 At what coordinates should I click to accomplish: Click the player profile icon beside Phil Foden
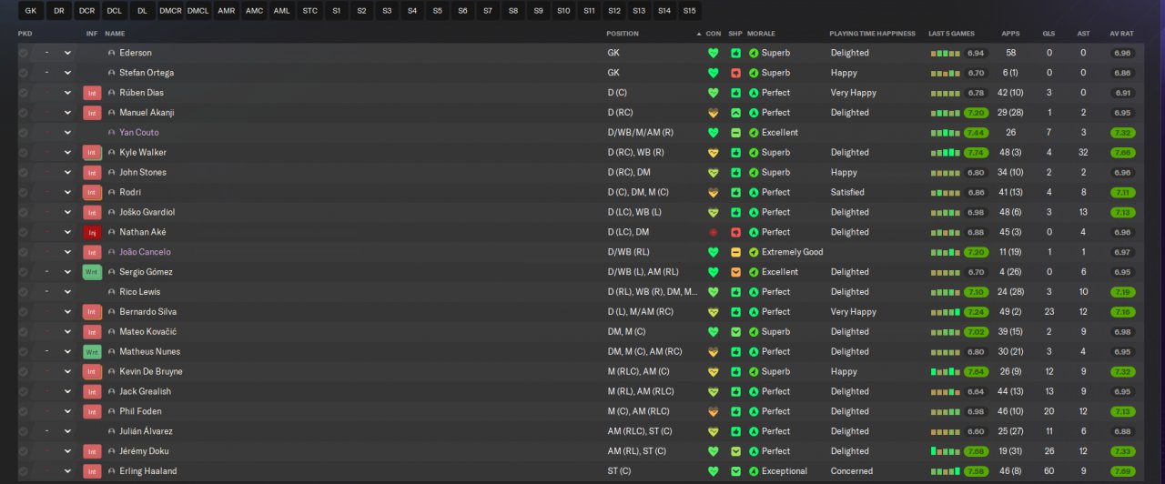[112, 411]
